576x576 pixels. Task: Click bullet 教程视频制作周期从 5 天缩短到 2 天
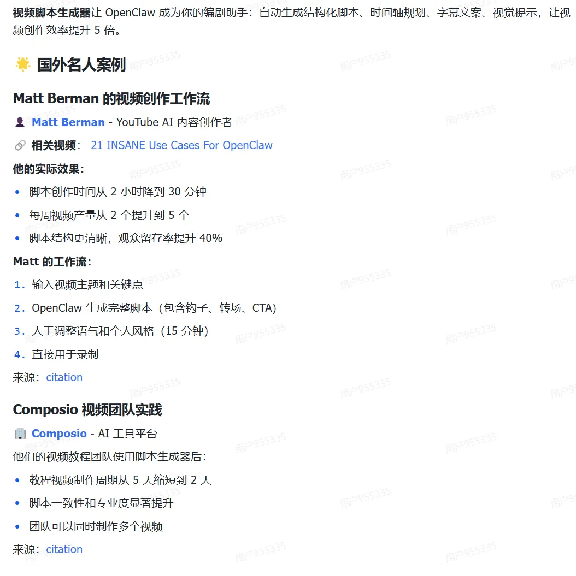(x=120, y=480)
